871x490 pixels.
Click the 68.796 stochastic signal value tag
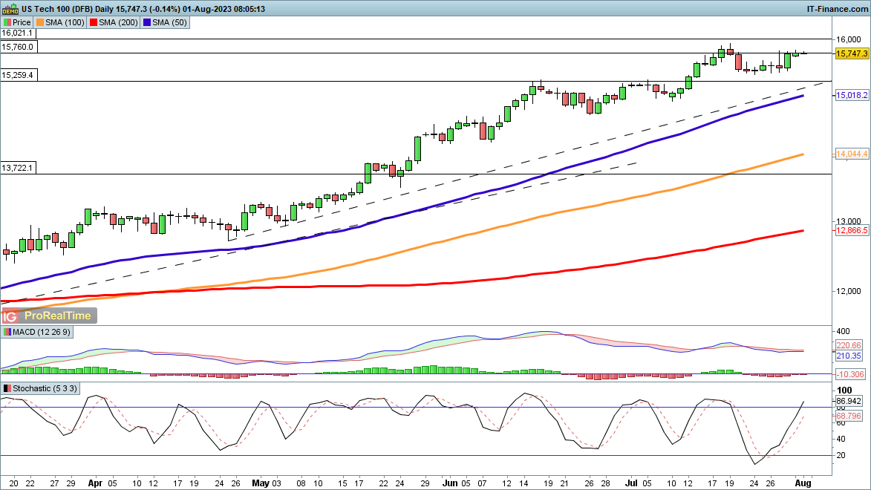(x=849, y=416)
